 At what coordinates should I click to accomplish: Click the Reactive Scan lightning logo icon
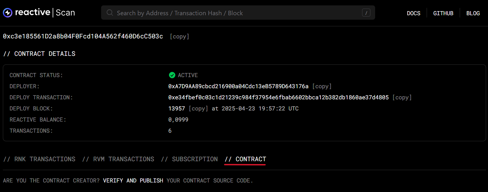[8, 13]
